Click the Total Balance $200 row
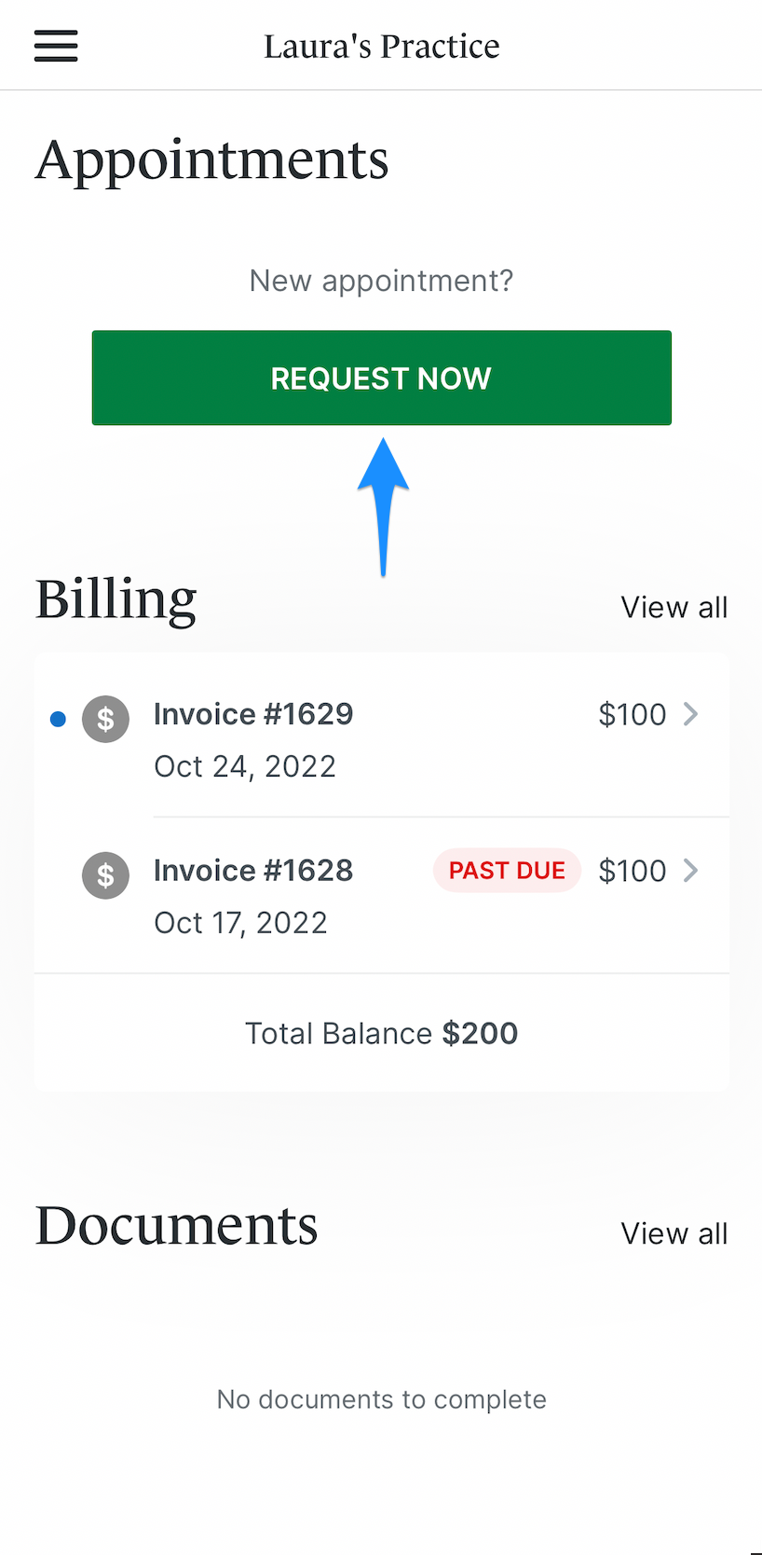This screenshot has width=762, height=1555. (x=381, y=1033)
